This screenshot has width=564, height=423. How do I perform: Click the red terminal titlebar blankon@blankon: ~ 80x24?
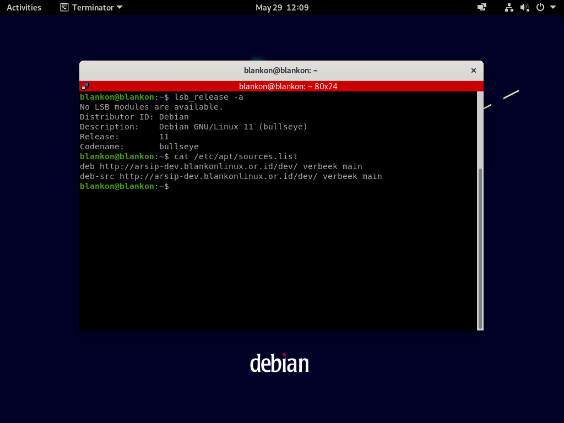281,86
